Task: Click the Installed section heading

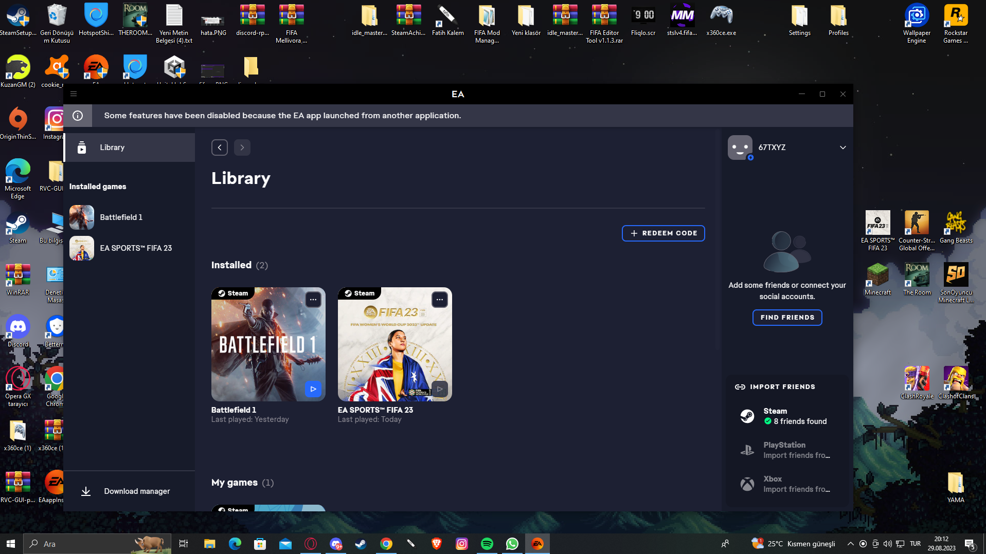Action: point(231,265)
